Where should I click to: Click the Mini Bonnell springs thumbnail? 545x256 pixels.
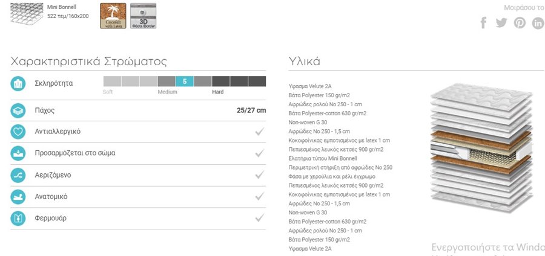[x=27, y=14]
